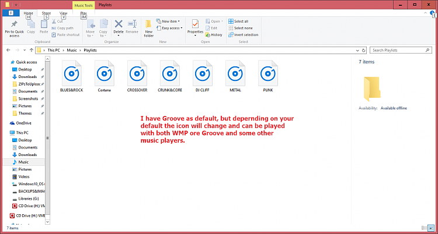Click the Search Playlists field
Viewport: 438px width, 234px height.
point(401,51)
